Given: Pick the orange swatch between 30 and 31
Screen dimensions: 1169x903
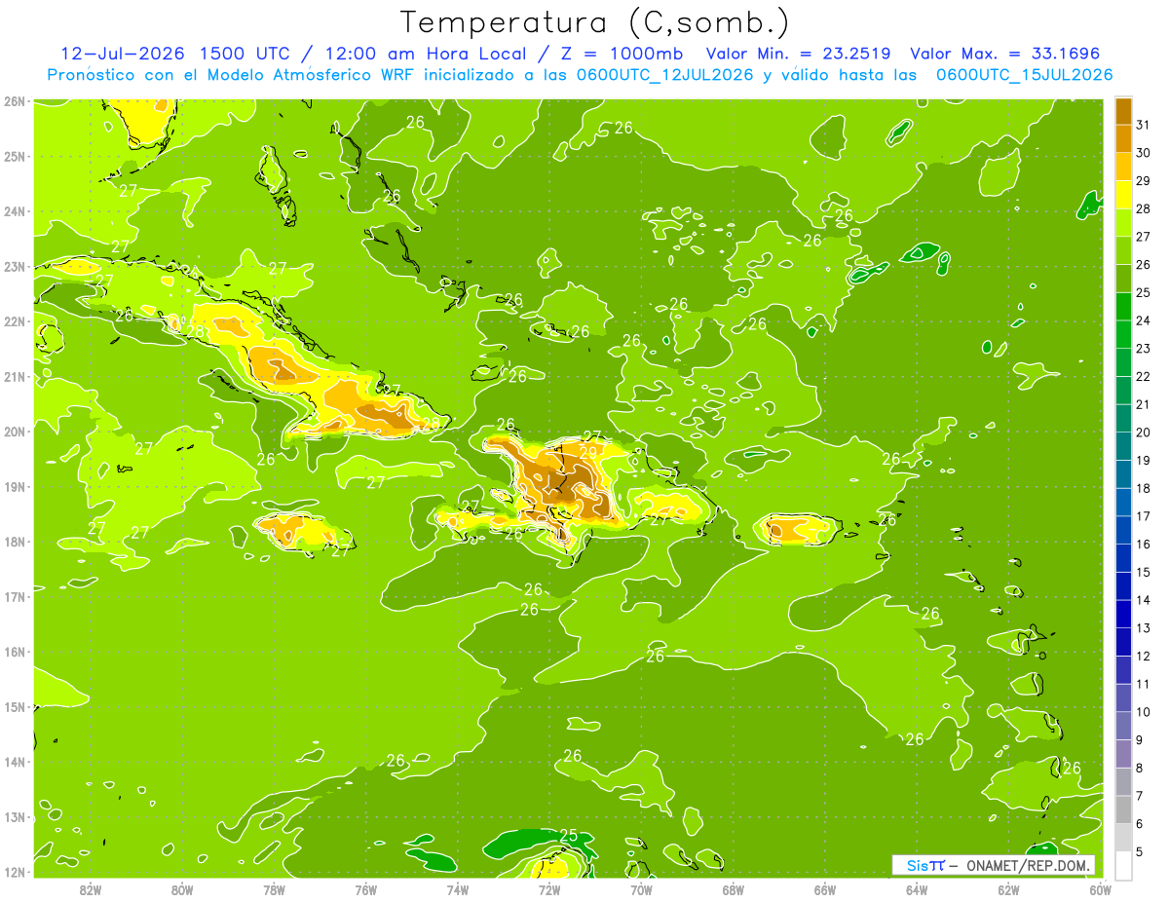Looking at the screenshot, I should tap(1123, 139).
